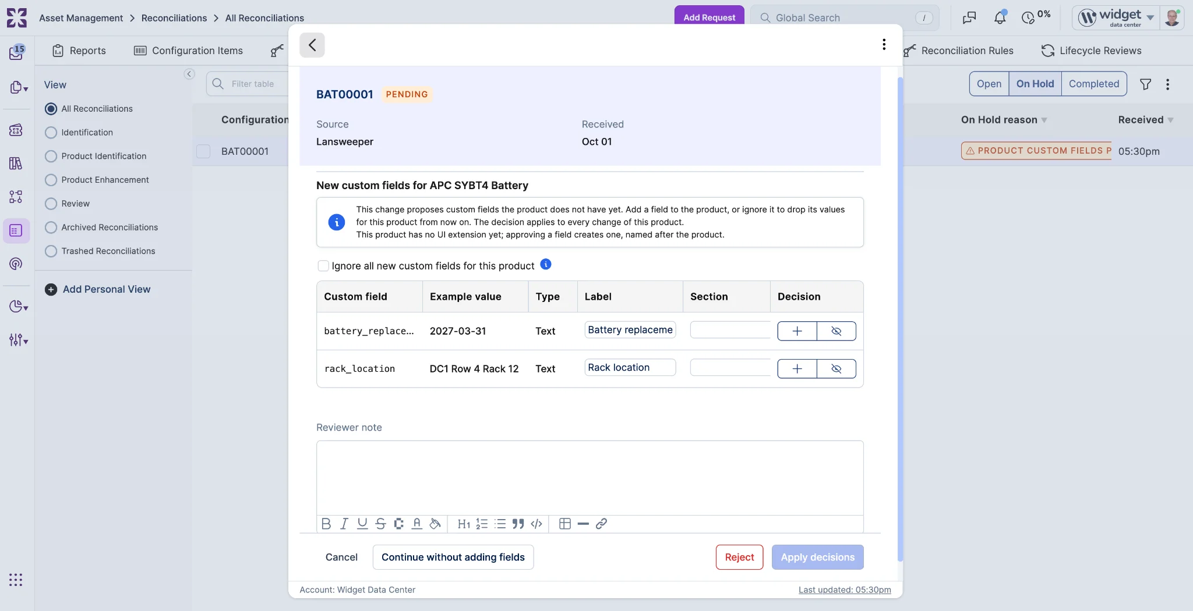This screenshot has height=611, width=1193.
Task: Open the Lifecycle Reviews tab
Action: pyautogui.click(x=1091, y=51)
